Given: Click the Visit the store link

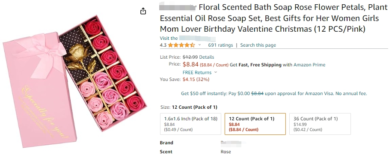Looking at the screenshot, I should coord(188,38).
